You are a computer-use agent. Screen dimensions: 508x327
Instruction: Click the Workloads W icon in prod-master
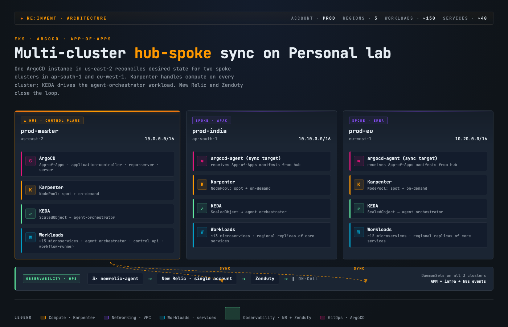[30, 238]
